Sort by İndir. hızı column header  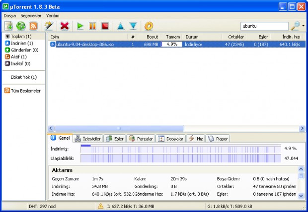(287, 37)
